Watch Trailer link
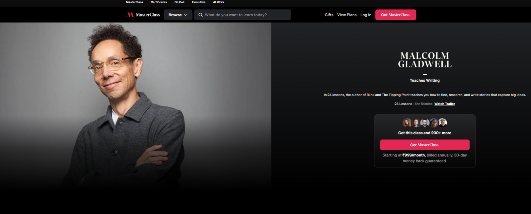This screenshot has width=531, height=214. pos(445,104)
